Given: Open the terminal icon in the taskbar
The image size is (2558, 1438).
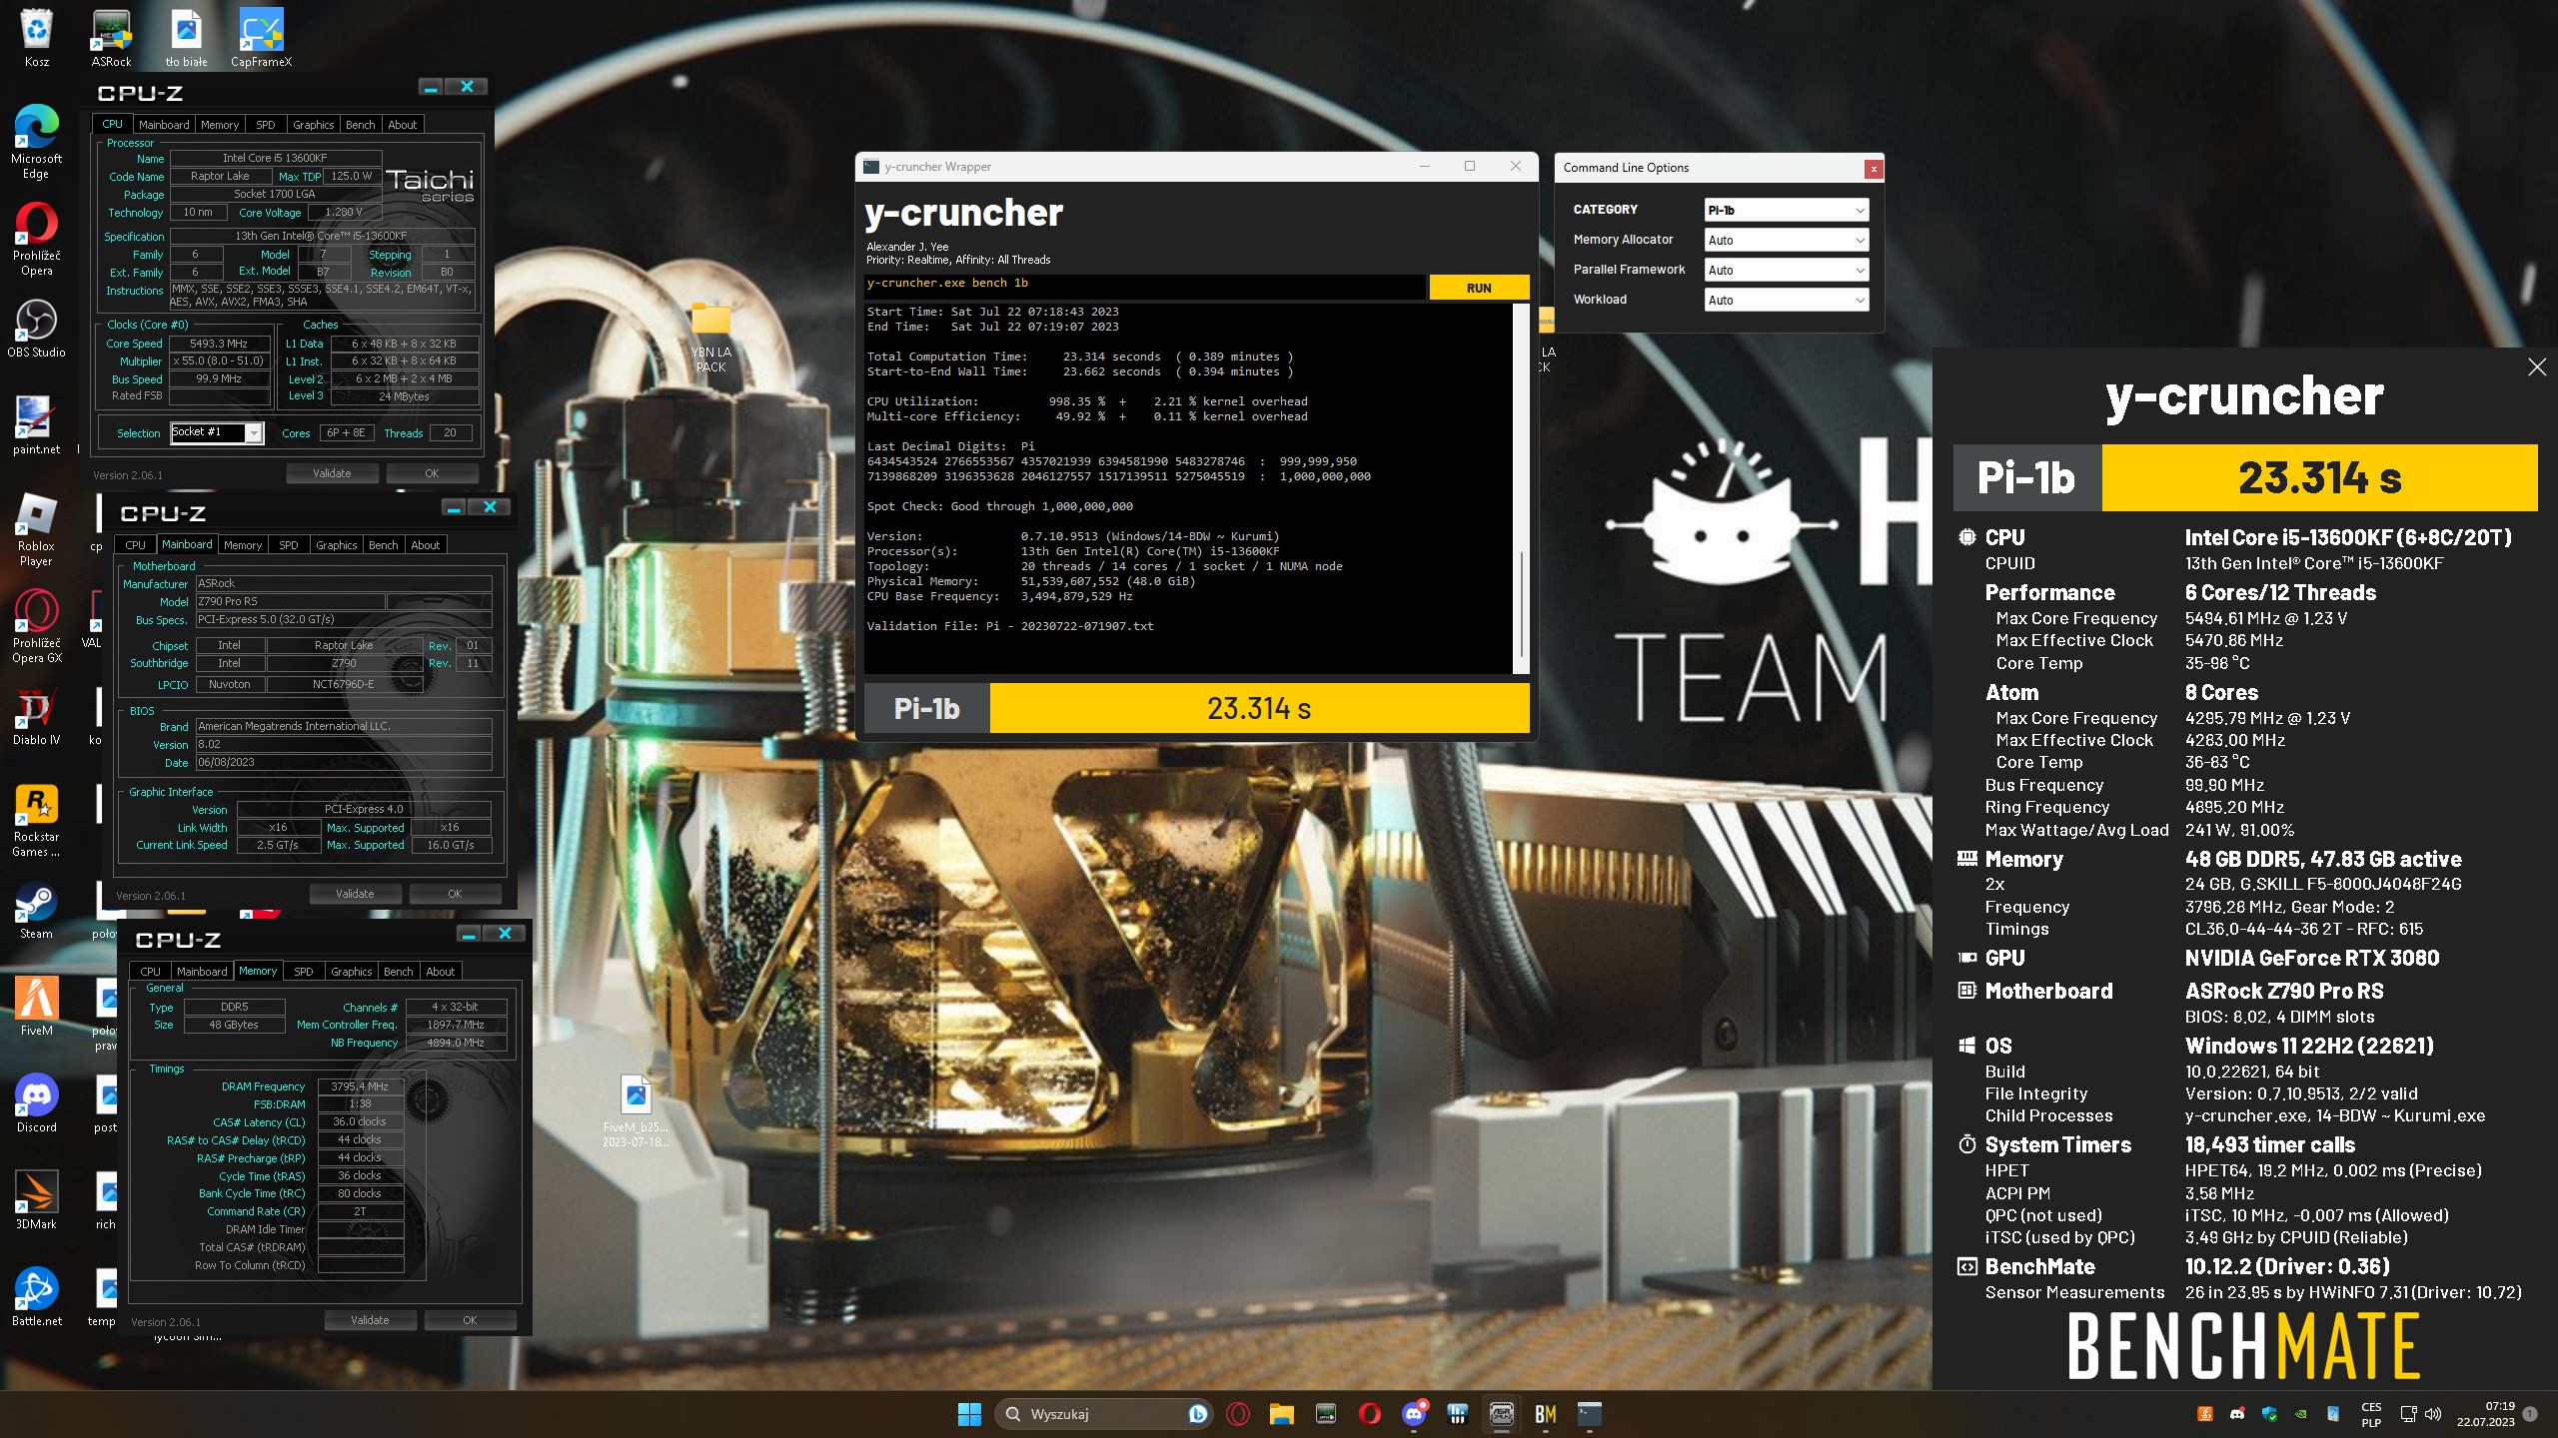Looking at the screenshot, I should point(1590,1414).
